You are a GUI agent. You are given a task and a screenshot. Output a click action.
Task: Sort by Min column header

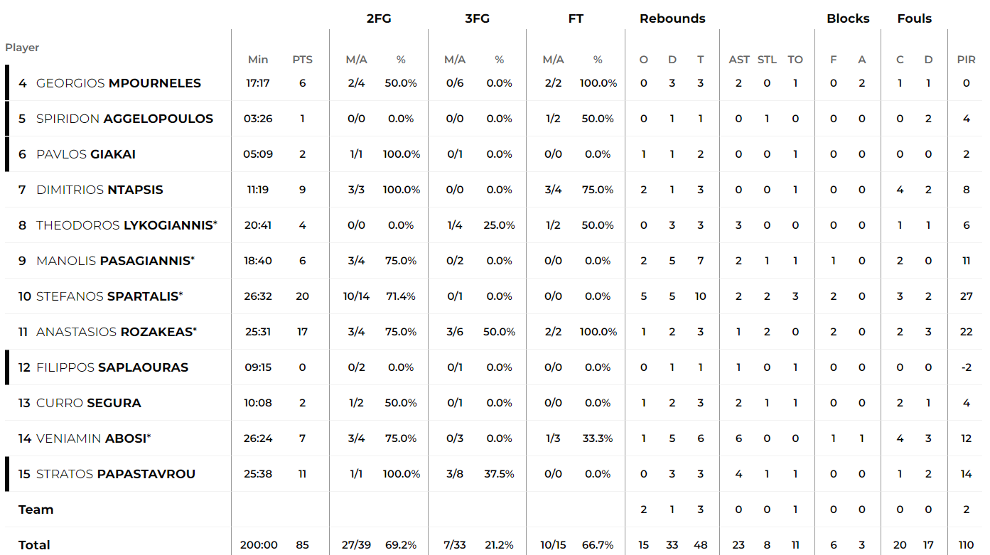point(258,60)
